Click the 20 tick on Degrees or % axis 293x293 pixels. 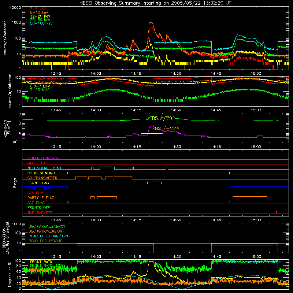[19, 283]
